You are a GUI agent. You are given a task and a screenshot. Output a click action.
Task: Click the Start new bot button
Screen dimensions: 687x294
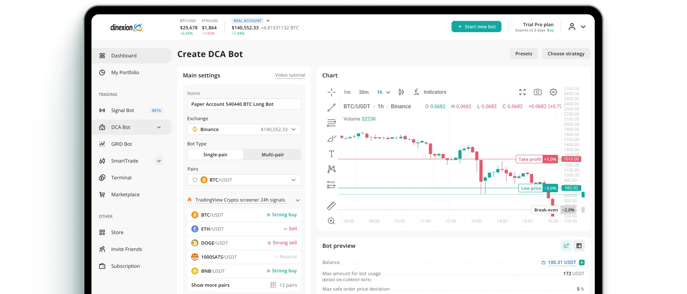click(476, 27)
